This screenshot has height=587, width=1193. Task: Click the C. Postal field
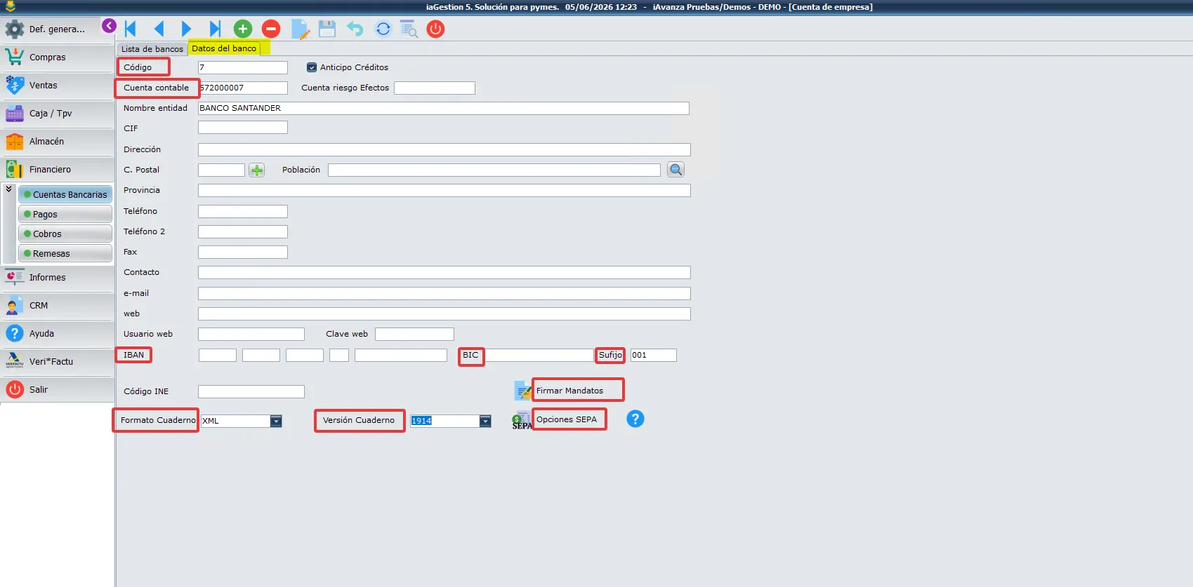click(221, 170)
